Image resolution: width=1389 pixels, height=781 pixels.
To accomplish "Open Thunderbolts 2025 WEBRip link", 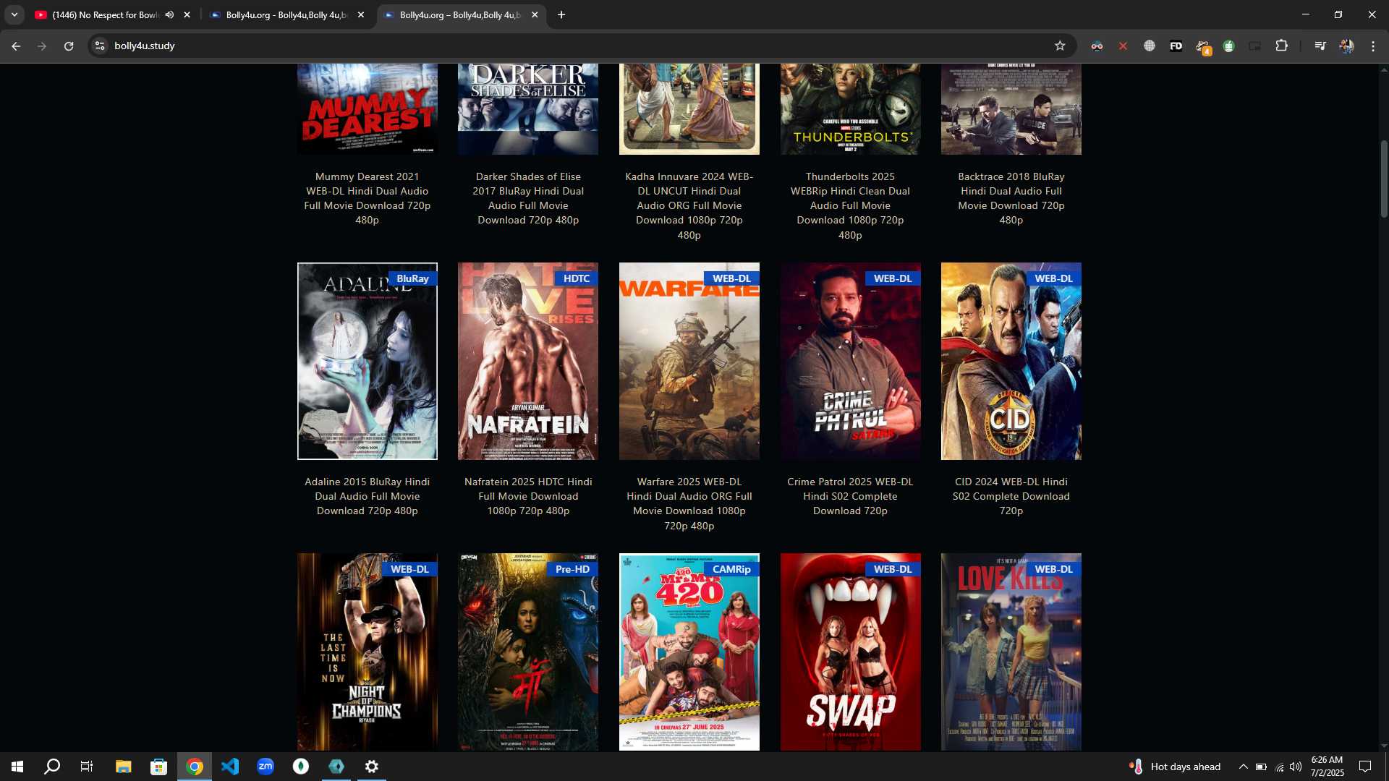I will (850, 205).
